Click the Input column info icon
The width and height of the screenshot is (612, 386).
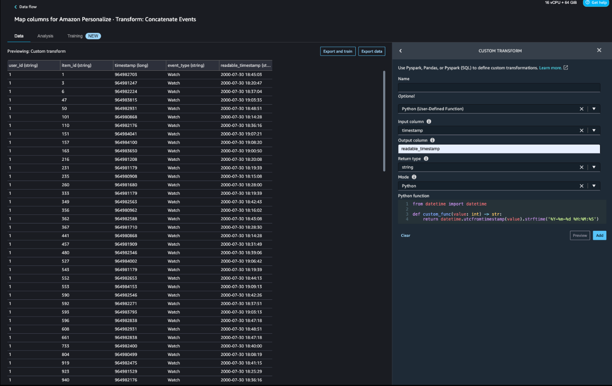(x=429, y=122)
